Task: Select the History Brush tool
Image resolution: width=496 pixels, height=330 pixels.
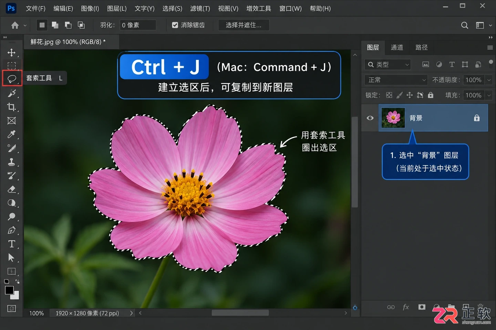Action: coord(11,176)
